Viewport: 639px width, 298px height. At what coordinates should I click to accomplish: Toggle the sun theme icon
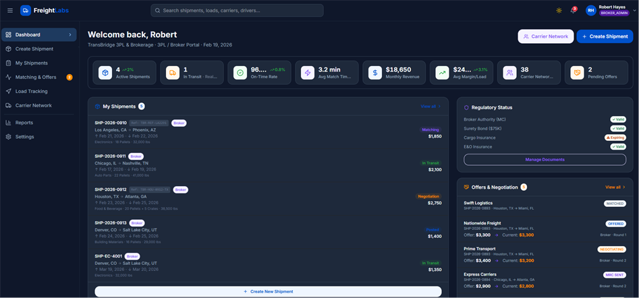[x=559, y=11]
